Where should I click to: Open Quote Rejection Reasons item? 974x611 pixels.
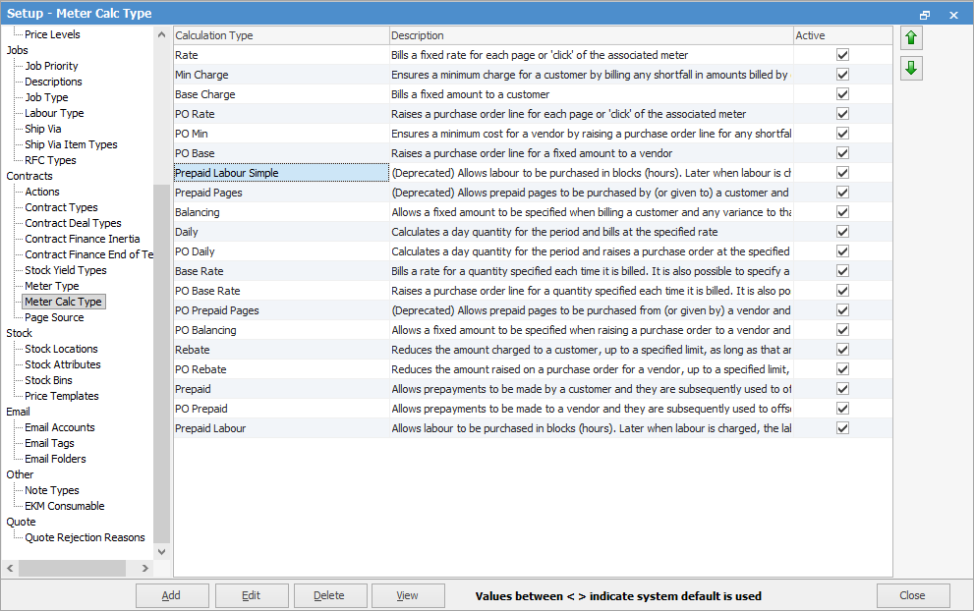(85, 537)
